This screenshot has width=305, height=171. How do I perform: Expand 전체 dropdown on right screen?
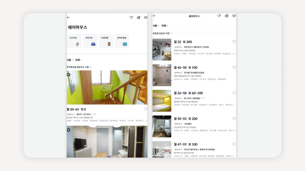[x=165, y=26]
